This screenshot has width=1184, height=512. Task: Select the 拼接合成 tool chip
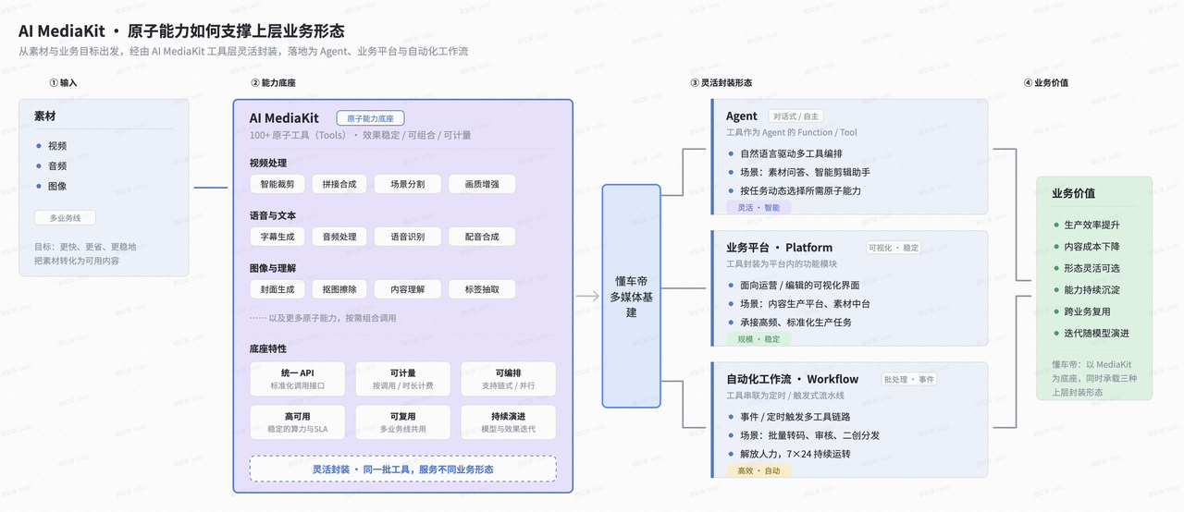pyautogui.click(x=339, y=184)
